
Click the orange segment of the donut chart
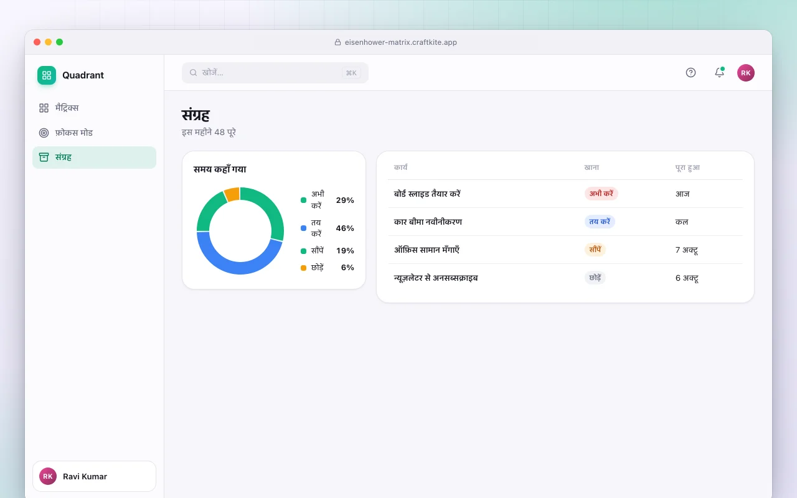point(232,194)
